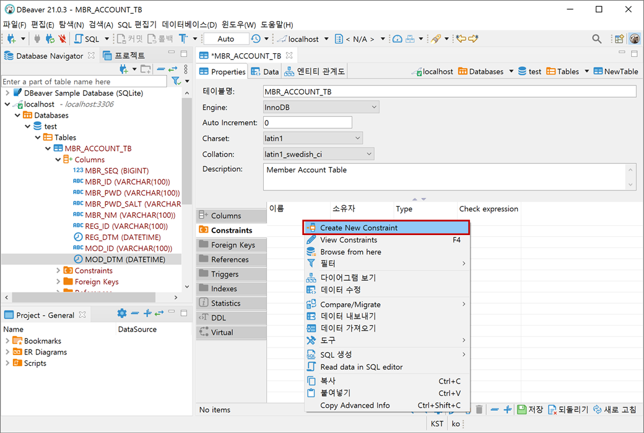The image size is (644, 433).
Task: Expand DBeaver Sample Database node
Action: coord(7,93)
